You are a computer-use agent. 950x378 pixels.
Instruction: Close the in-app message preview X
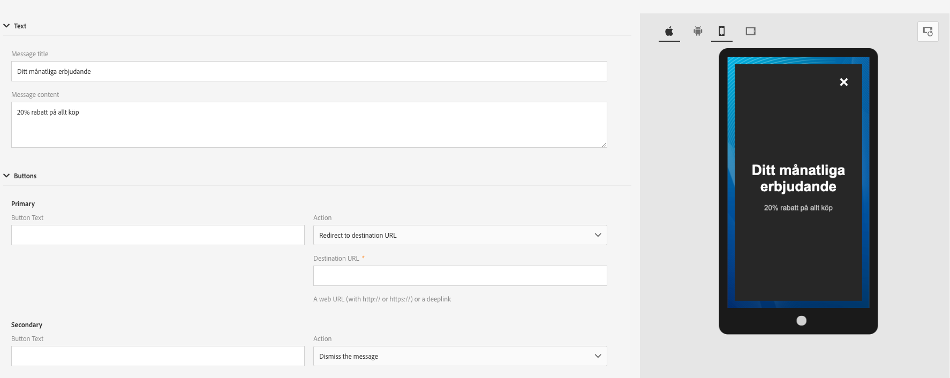click(843, 82)
